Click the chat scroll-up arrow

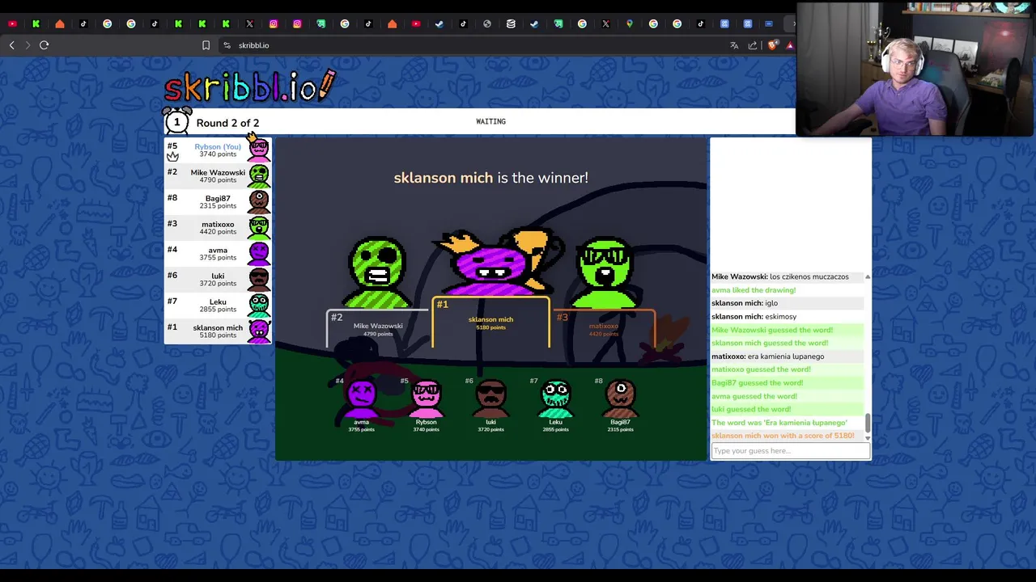click(x=868, y=276)
